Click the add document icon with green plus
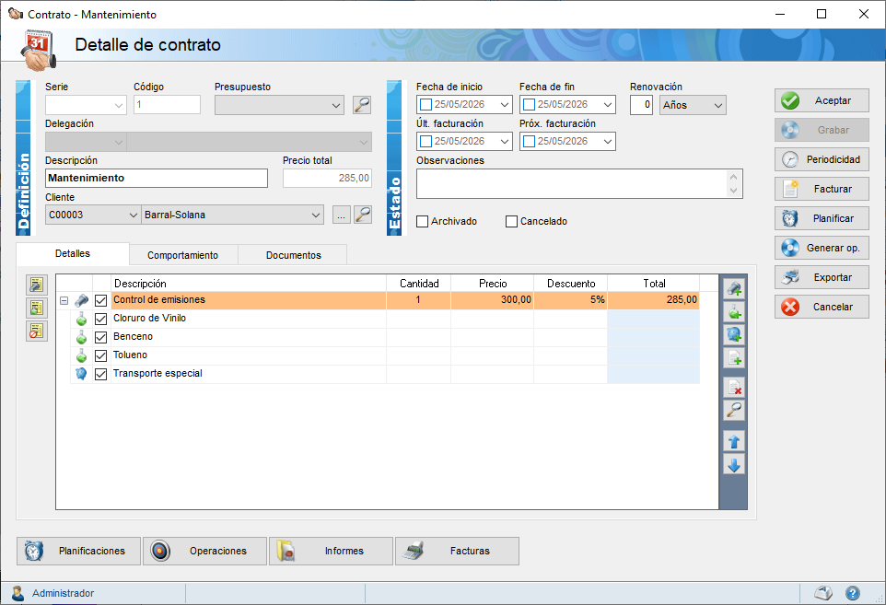The width and height of the screenshot is (886, 605). pos(734,357)
